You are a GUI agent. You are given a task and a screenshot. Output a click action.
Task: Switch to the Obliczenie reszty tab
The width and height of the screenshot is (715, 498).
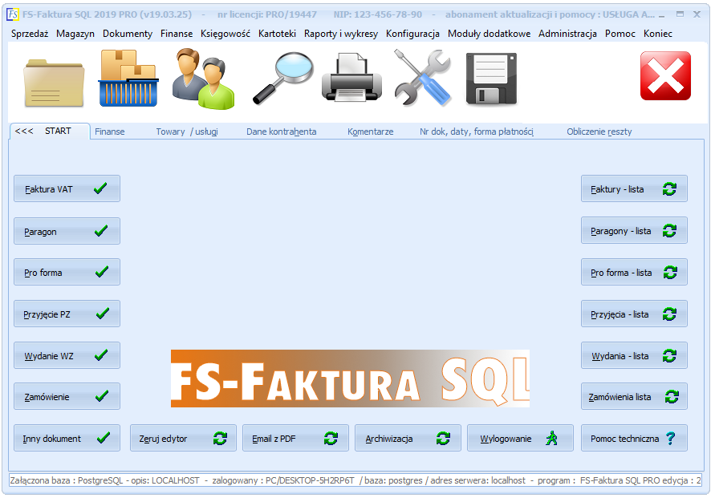click(x=599, y=132)
